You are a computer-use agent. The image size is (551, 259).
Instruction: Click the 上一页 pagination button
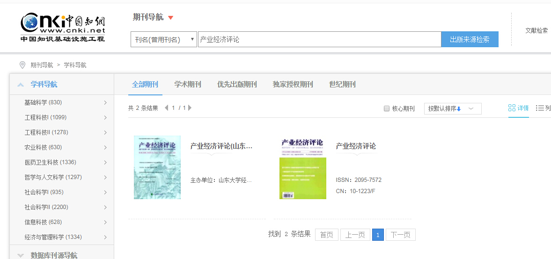[x=355, y=235]
